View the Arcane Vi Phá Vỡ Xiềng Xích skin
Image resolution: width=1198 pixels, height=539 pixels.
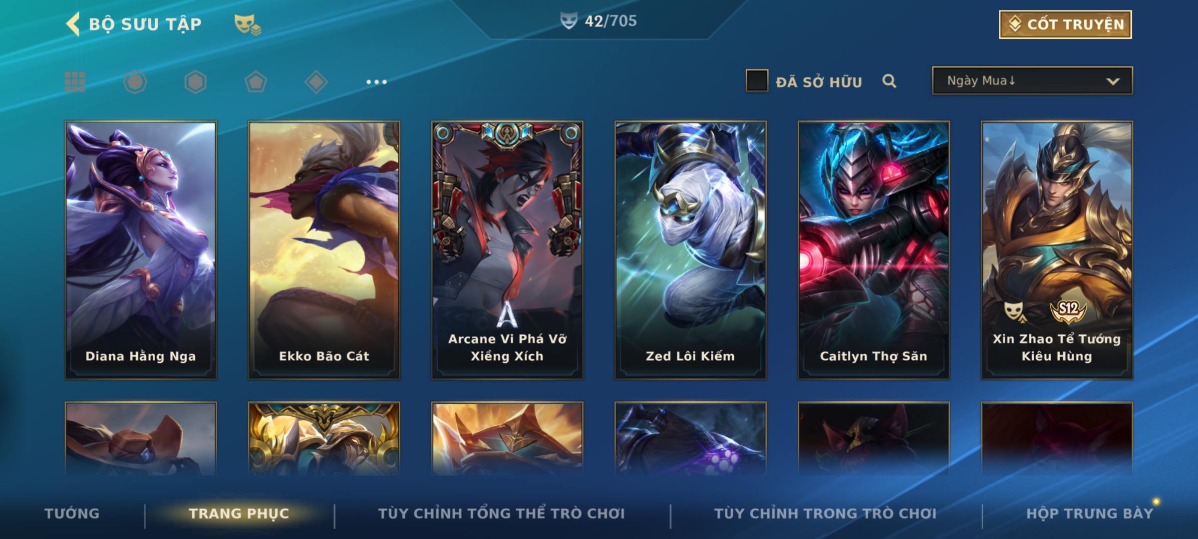click(x=507, y=250)
